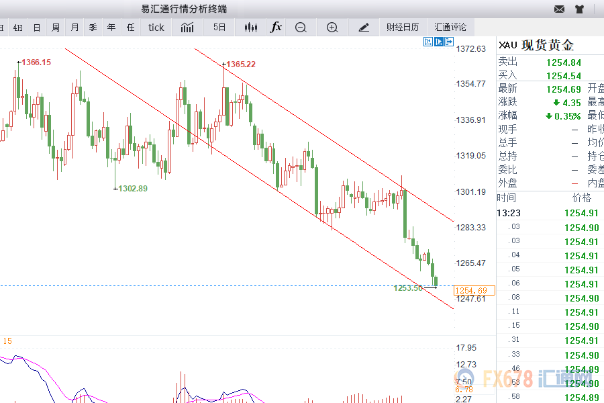Choose the 周 weekly timeframe

coord(56,28)
